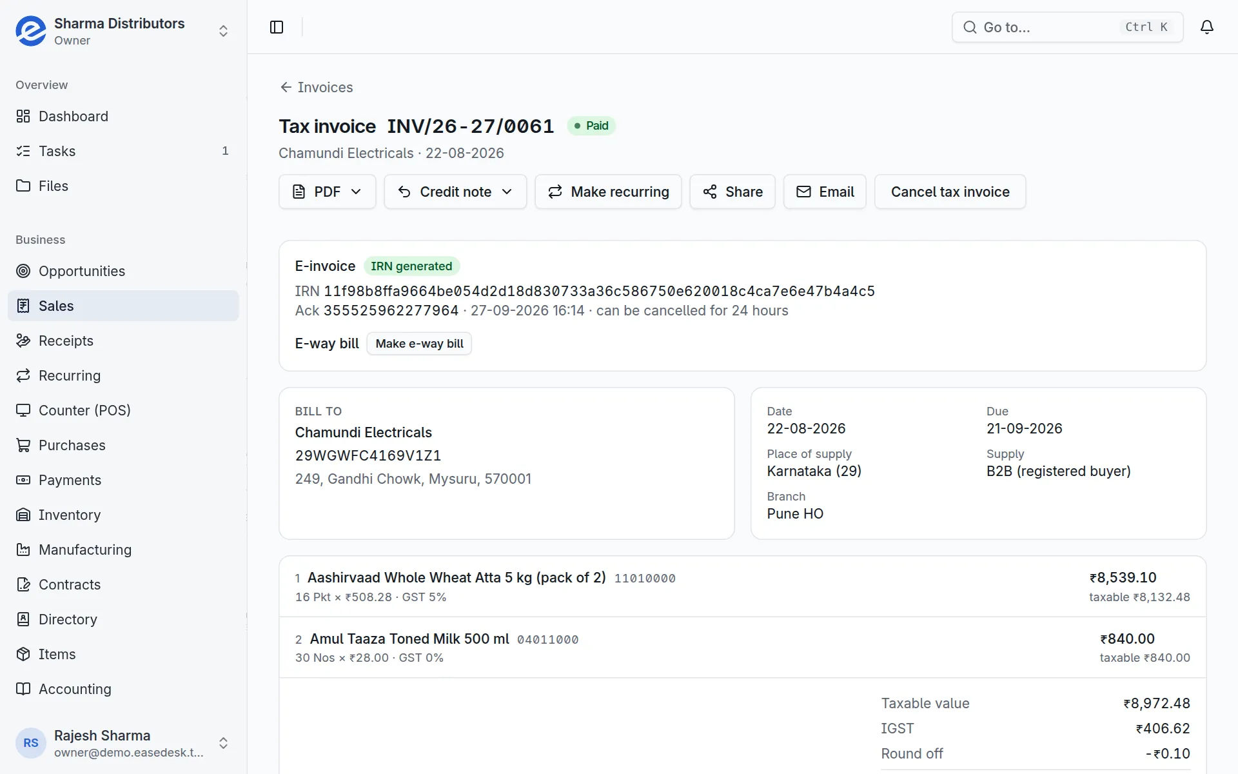Click Amul Taaza Toned Milk line item
Image resolution: width=1238 pixels, height=774 pixels.
tap(742, 648)
